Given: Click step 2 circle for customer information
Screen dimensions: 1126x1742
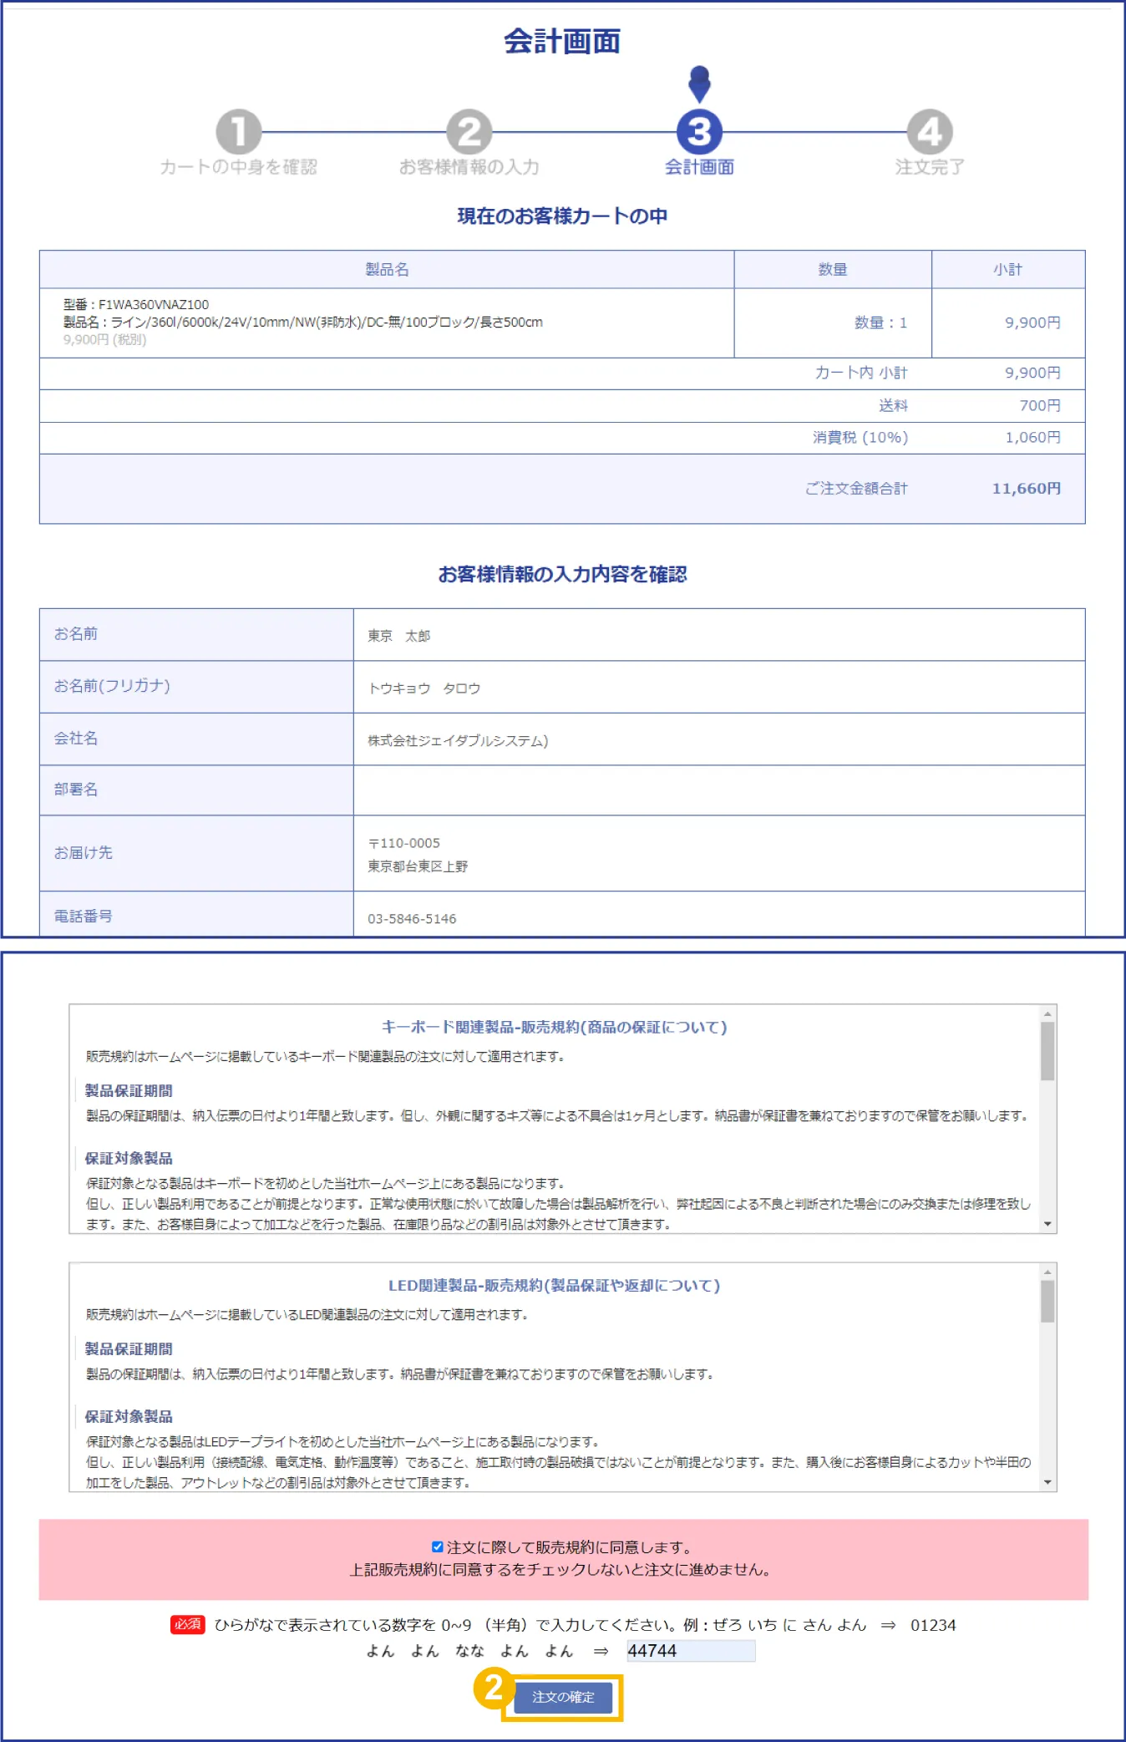Looking at the screenshot, I should [x=469, y=132].
